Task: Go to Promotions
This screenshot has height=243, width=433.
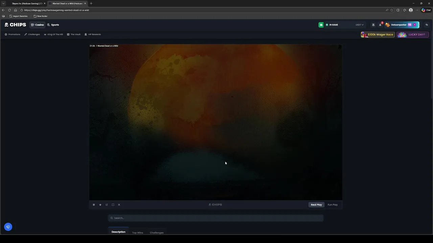Action: coord(13,34)
